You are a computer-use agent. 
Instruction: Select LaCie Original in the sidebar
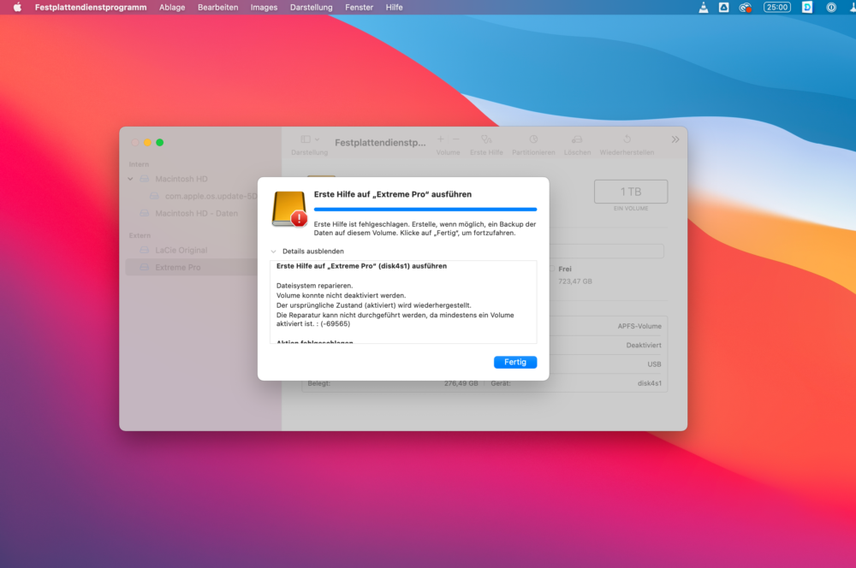click(181, 251)
